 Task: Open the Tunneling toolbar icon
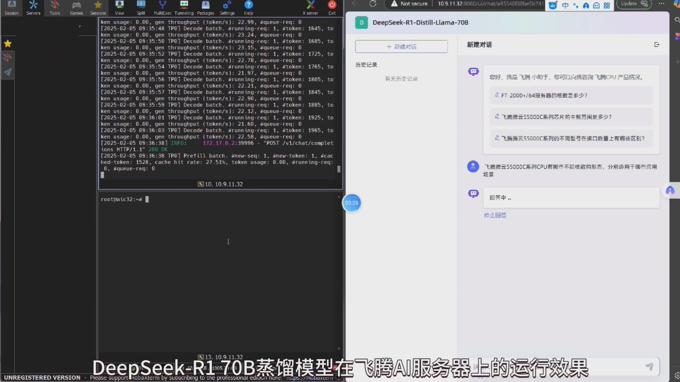[x=184, y=7]
